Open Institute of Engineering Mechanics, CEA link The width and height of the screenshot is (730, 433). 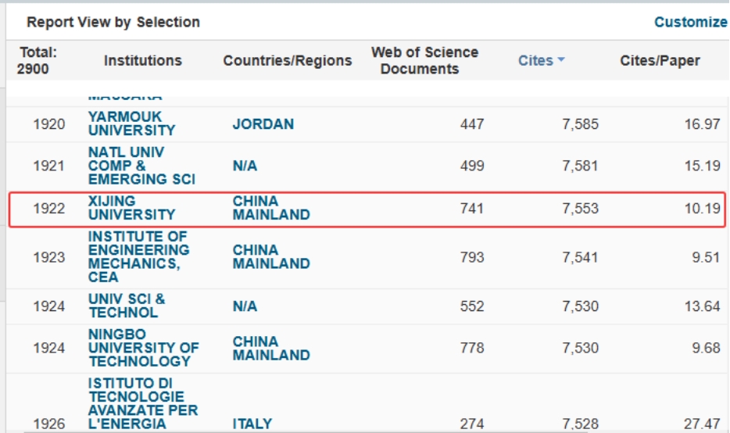click(138, 256)
